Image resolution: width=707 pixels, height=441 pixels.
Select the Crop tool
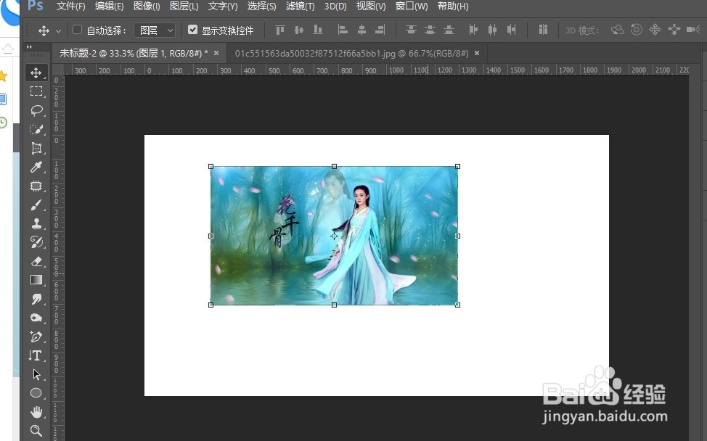tap(36, 148)
